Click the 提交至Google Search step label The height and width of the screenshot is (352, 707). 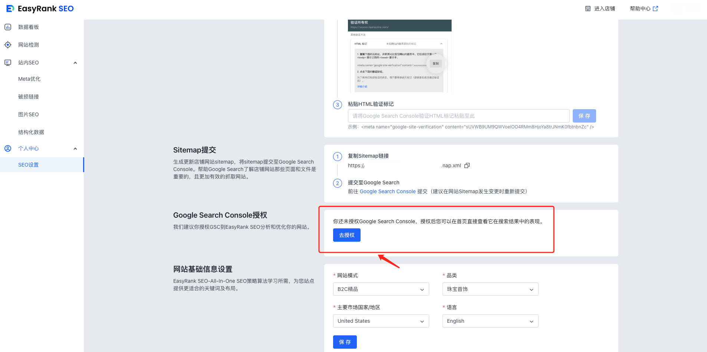coord(374,182)
